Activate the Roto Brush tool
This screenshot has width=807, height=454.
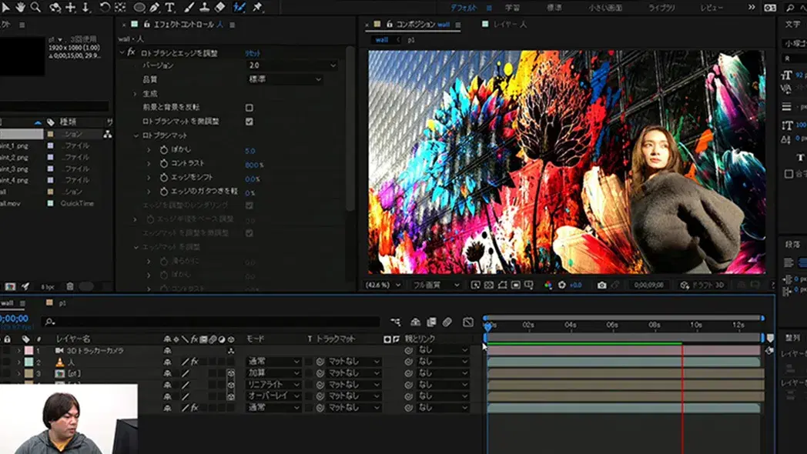pyautogui.click(x=239, y=7)
